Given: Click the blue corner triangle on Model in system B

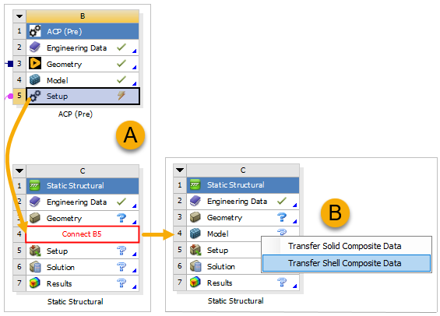Looking at the screenshot, I should tap(135, 83).
